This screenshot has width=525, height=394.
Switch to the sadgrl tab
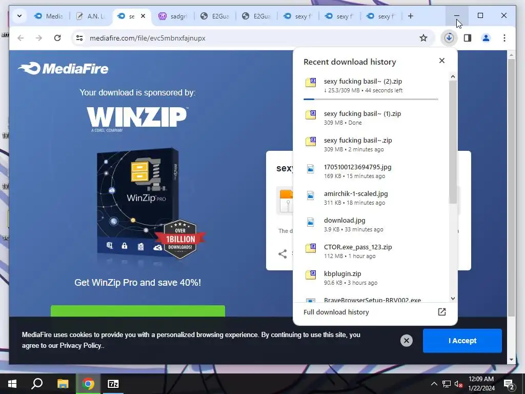click(173, 16)
